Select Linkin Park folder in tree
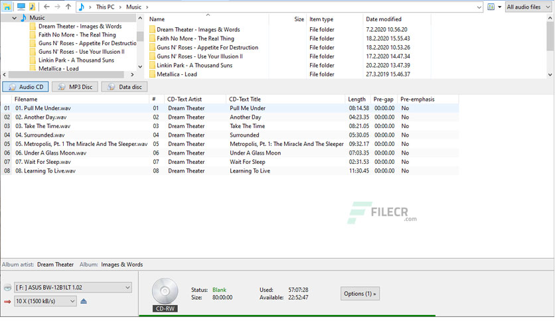555x321 pixels. point(76,60)
